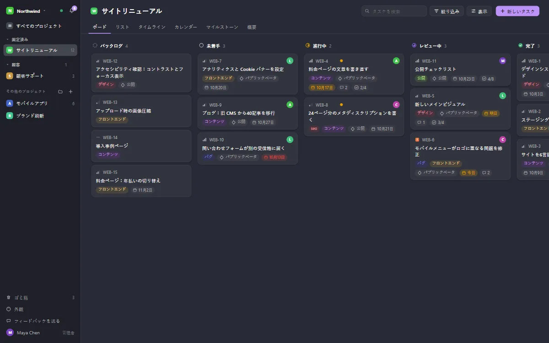Image resolution: width=549 pixels, height=343 pixels.
Task: Click the バックログ column status icon
Action: pos(95,46)
